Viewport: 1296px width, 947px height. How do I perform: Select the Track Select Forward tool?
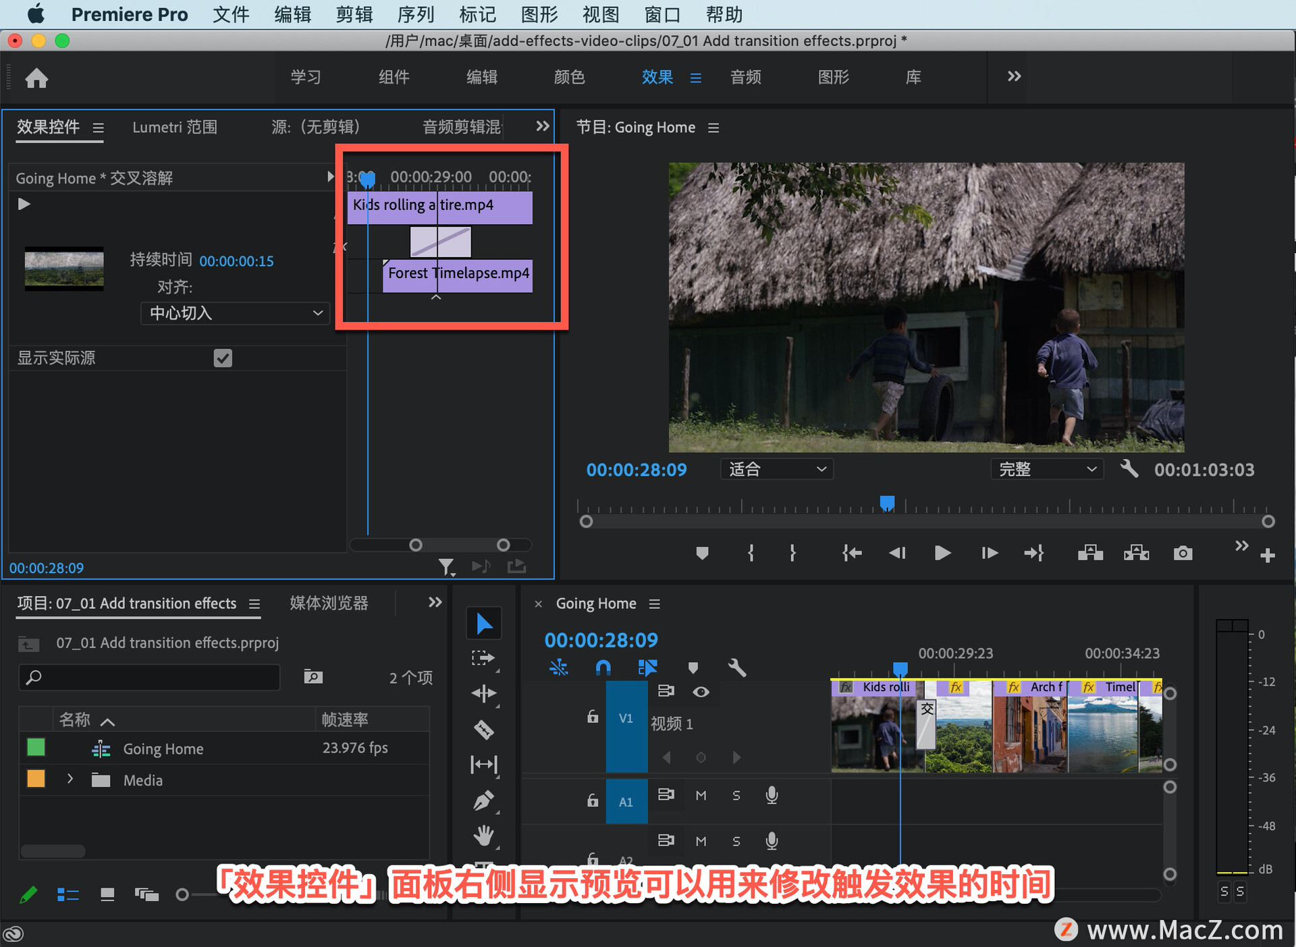click(x=484, y=658)
